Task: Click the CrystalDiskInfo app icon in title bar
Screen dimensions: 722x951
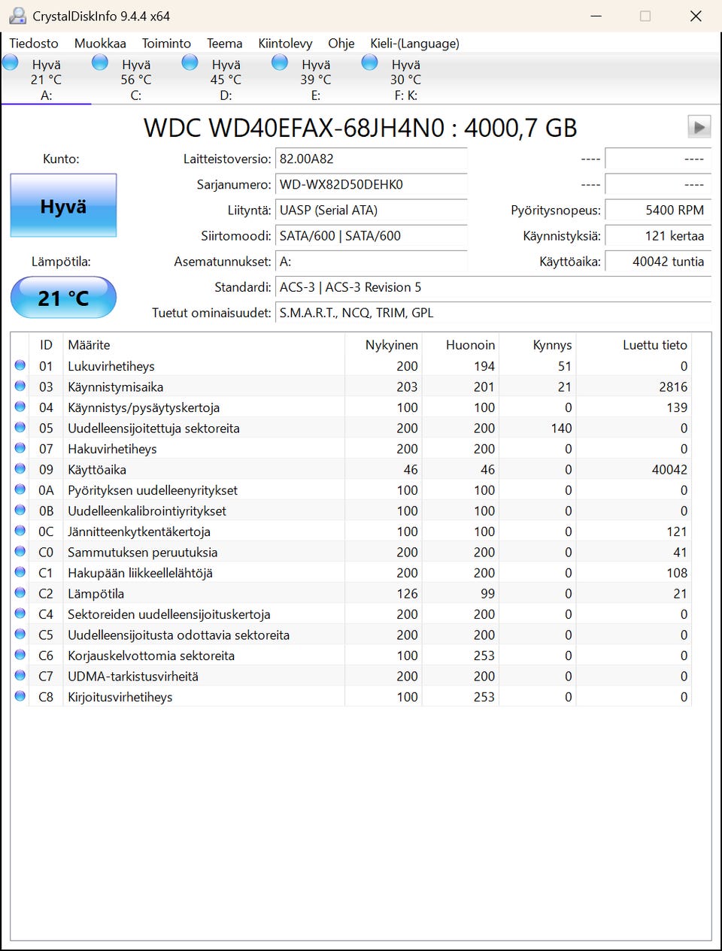Action: pyautogui.click(x=17, y=16)
